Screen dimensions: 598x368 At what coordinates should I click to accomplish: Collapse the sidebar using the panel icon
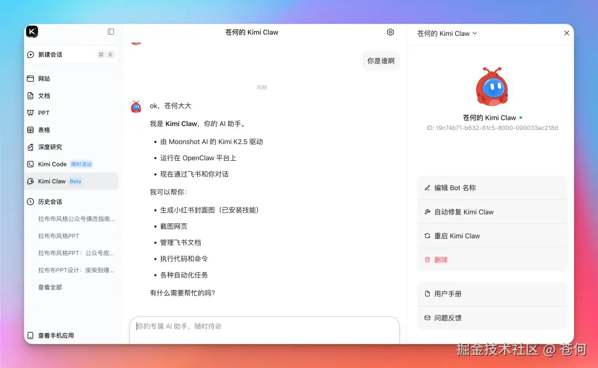tap(110, 31)
